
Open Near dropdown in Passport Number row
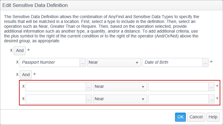click(x=114, y=62)
